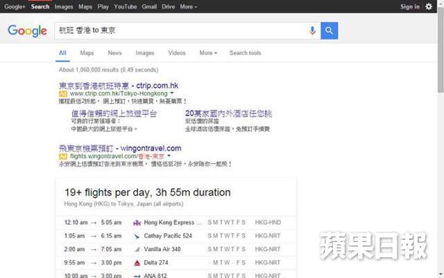Open Google+ in the top bar
444x278 pixels.
pyautogui.click(x=15, y=6)
